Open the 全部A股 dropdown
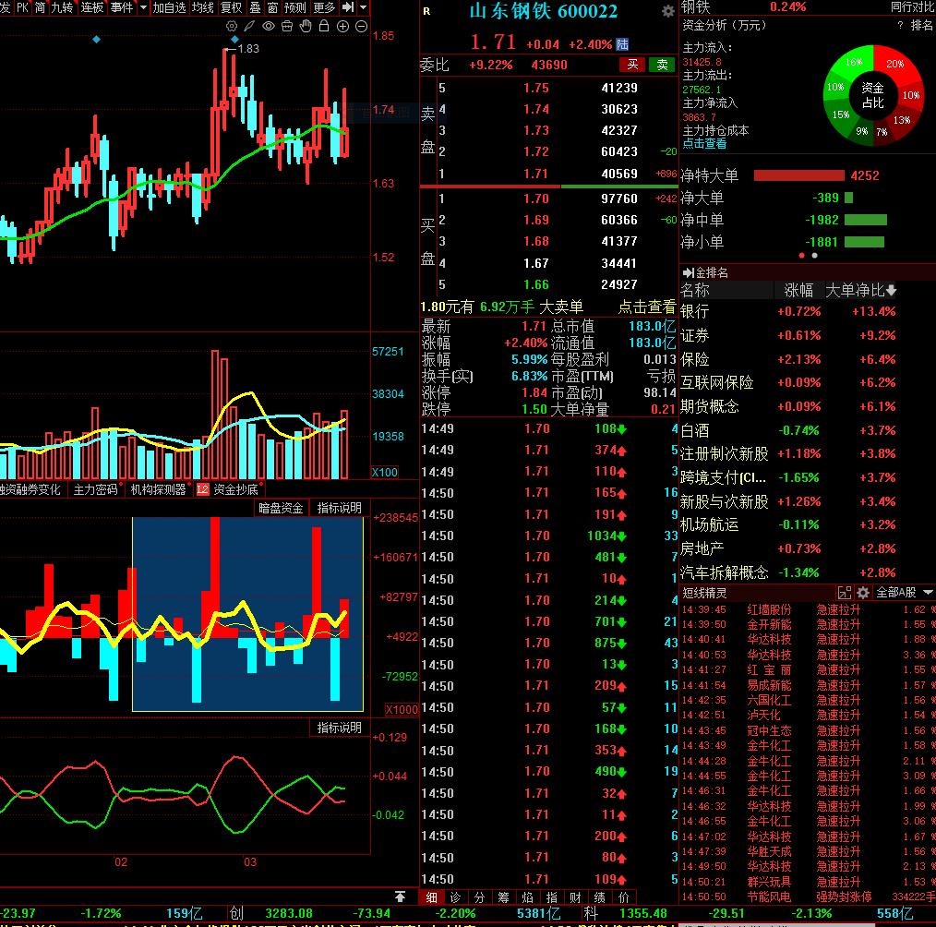This screenshot has width=936, height=927. 904,593
